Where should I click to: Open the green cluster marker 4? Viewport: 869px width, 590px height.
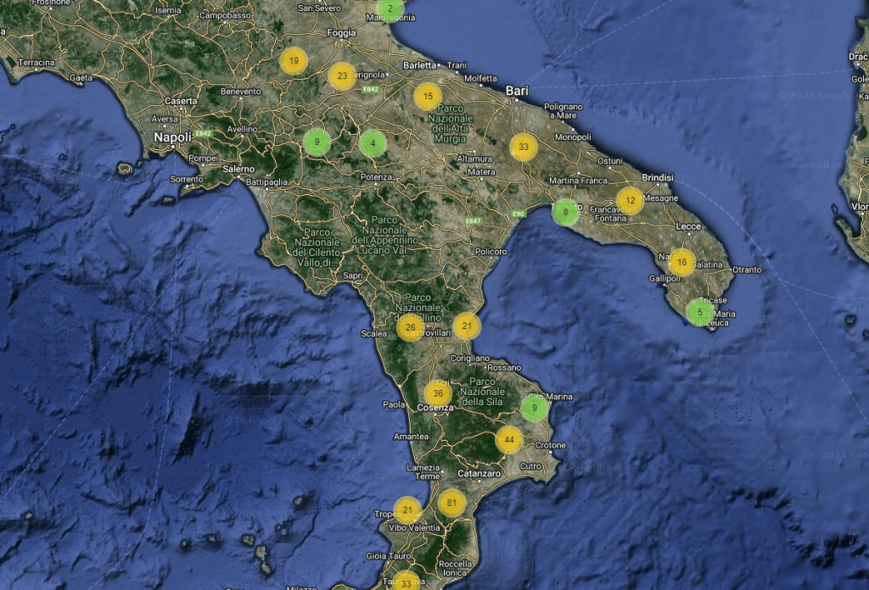(372, 143)
